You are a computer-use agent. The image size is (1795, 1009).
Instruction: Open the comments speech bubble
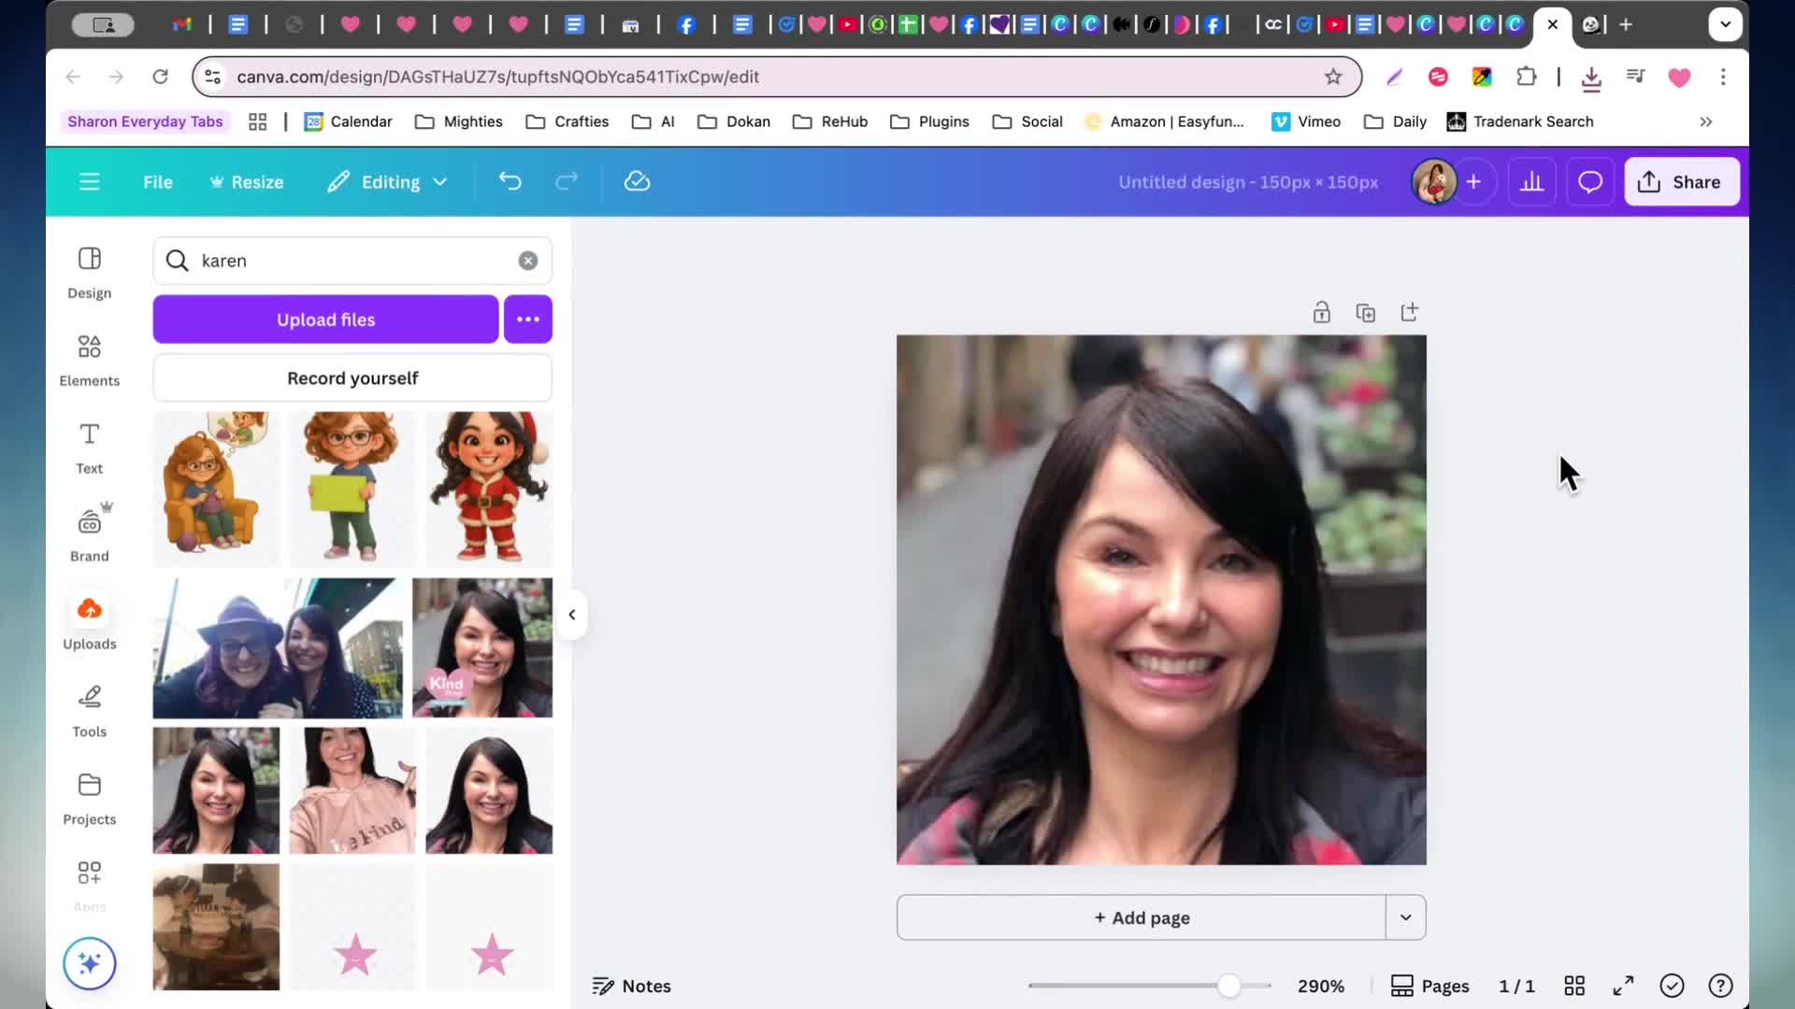(1590, 181)
